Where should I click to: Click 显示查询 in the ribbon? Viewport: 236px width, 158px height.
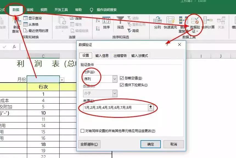33,18
